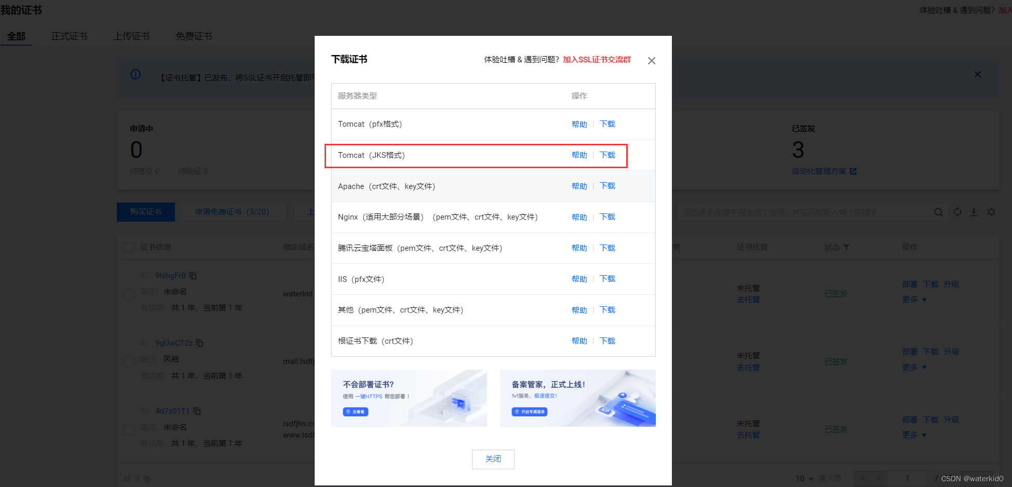Image resolution: width=1012 pixels, height=487 pixels.
Task: Open help for Tomcat (pfx格式)
Action: pos(579,124)
